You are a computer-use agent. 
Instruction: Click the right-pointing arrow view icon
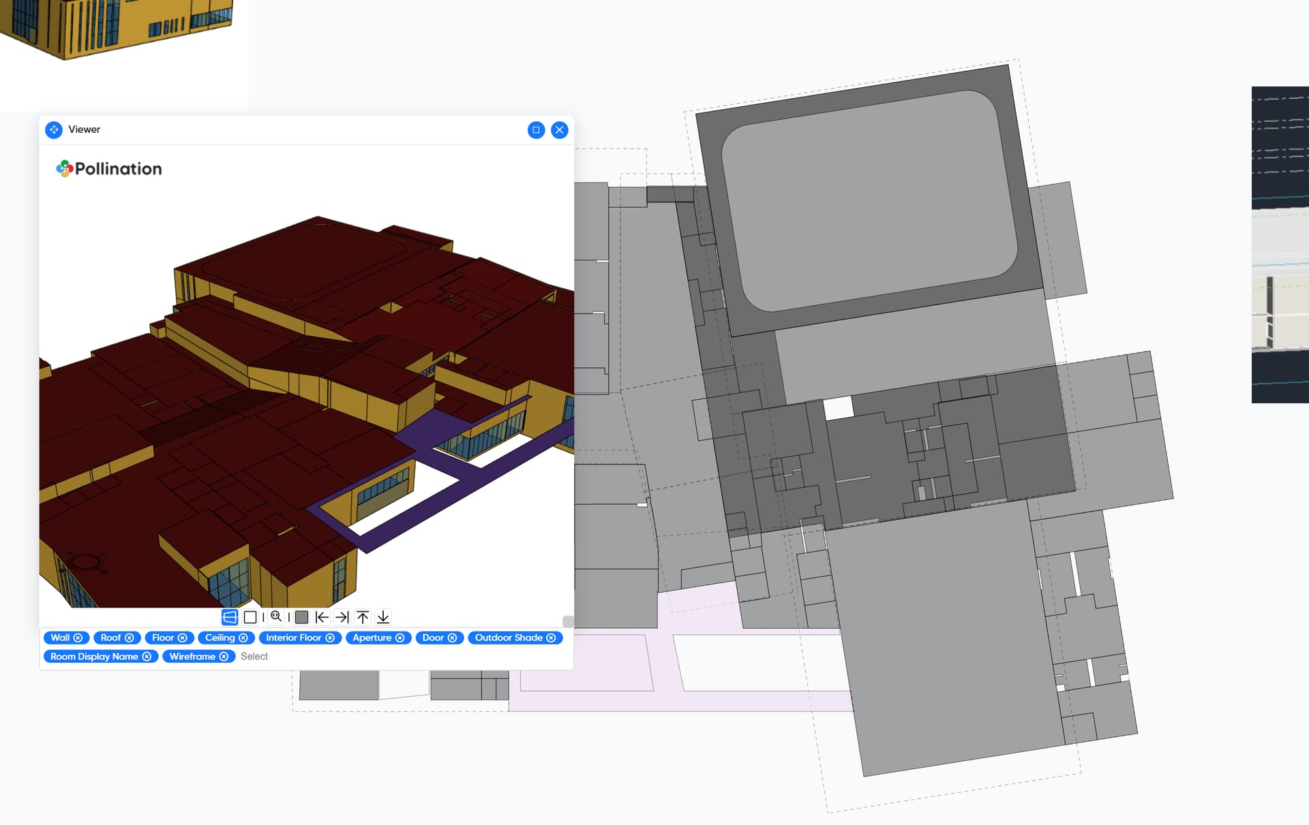pyautogui.click(x=342, y=617)
